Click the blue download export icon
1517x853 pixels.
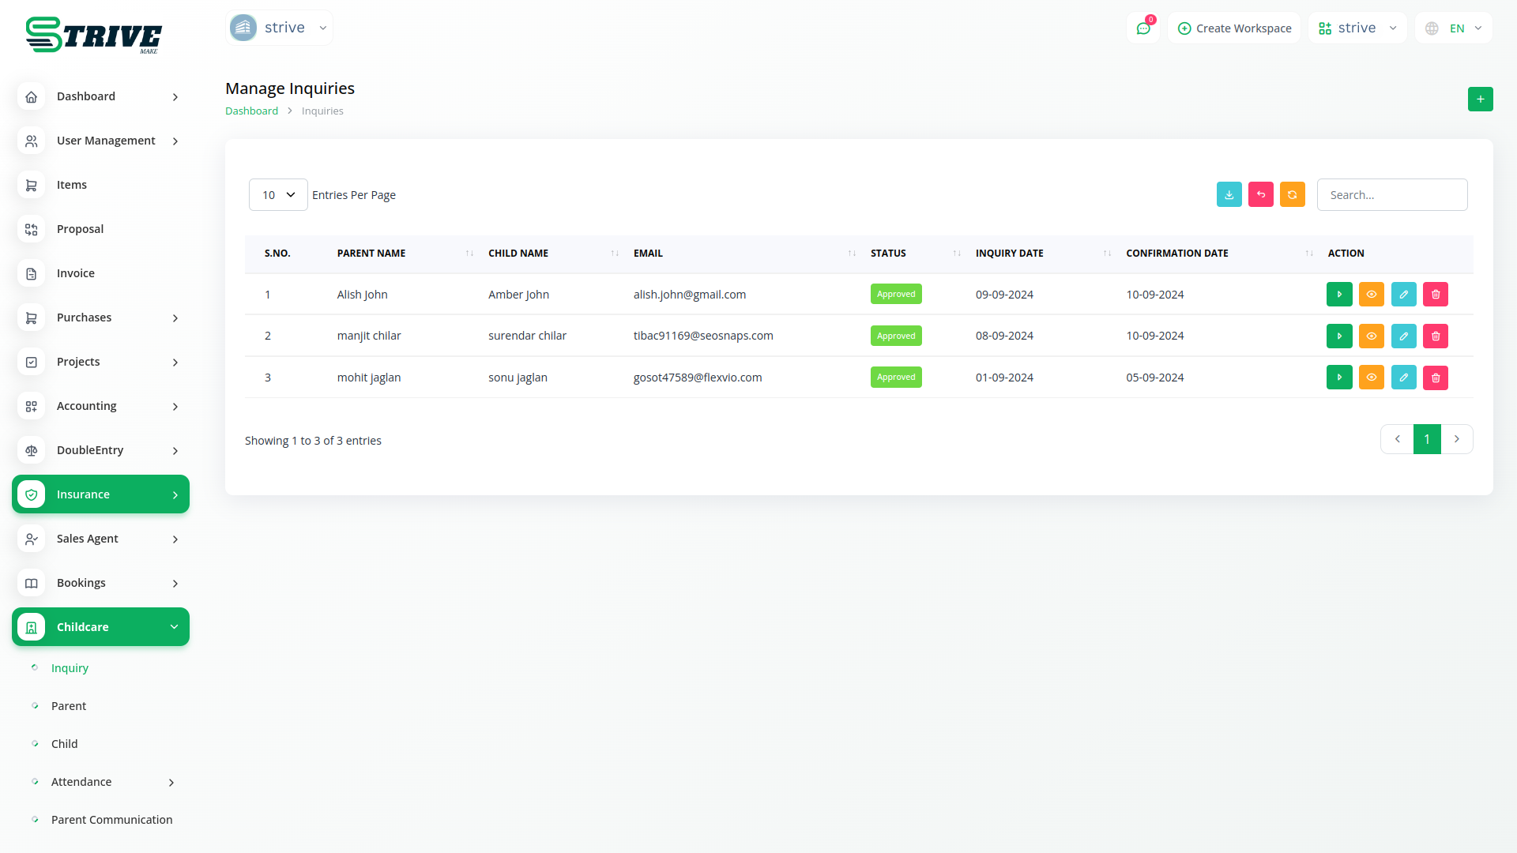pos(1229,195)
